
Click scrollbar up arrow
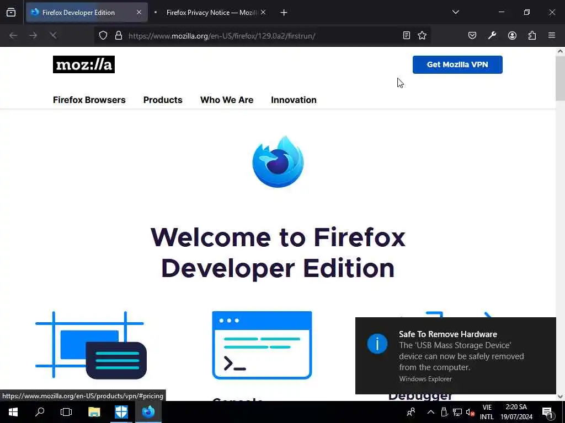pyautogui.click(x=560, y=51)
